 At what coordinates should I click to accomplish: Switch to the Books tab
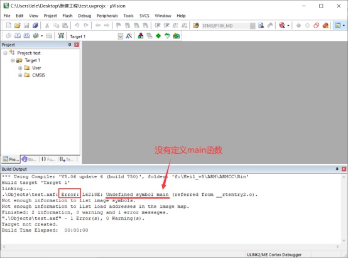coord(30,159)
